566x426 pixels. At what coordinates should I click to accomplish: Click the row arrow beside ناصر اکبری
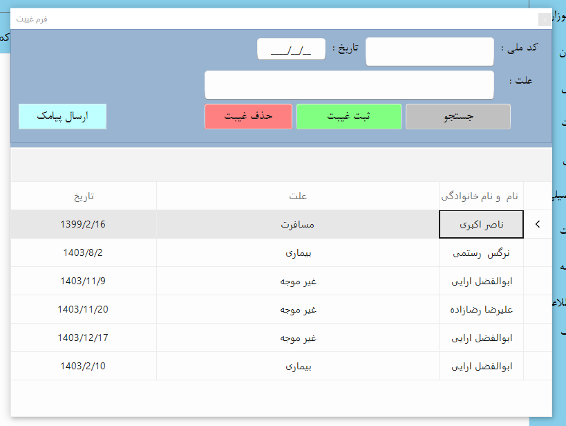point(538,225)
